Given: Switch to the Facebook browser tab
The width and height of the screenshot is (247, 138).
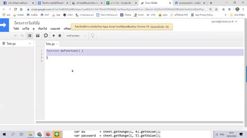Looking at the screenshot, I should click(x=19, y=3).
